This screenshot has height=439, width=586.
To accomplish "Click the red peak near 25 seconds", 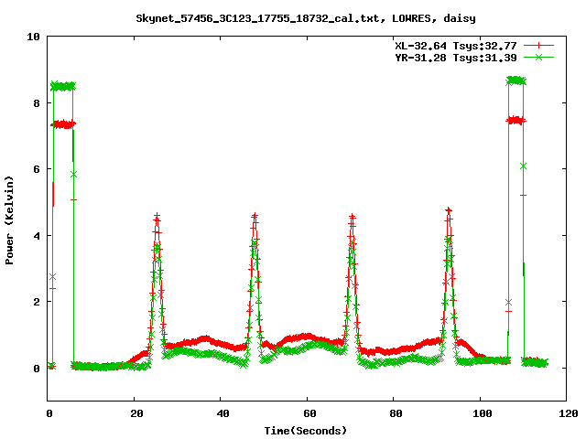I will (157, 217).
